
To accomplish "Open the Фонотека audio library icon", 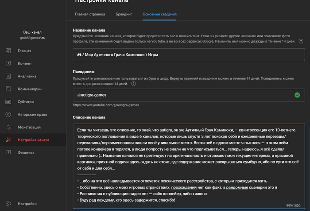I will click(8, 153).
